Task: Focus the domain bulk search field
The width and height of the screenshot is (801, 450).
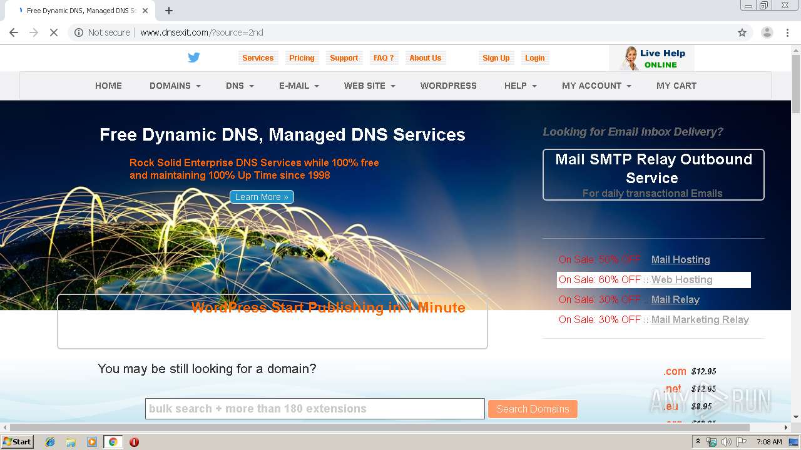Action: [315, 409]
